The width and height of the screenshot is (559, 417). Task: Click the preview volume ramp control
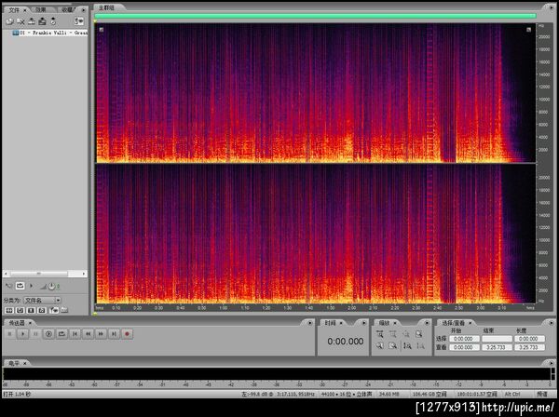pos(43,286)
